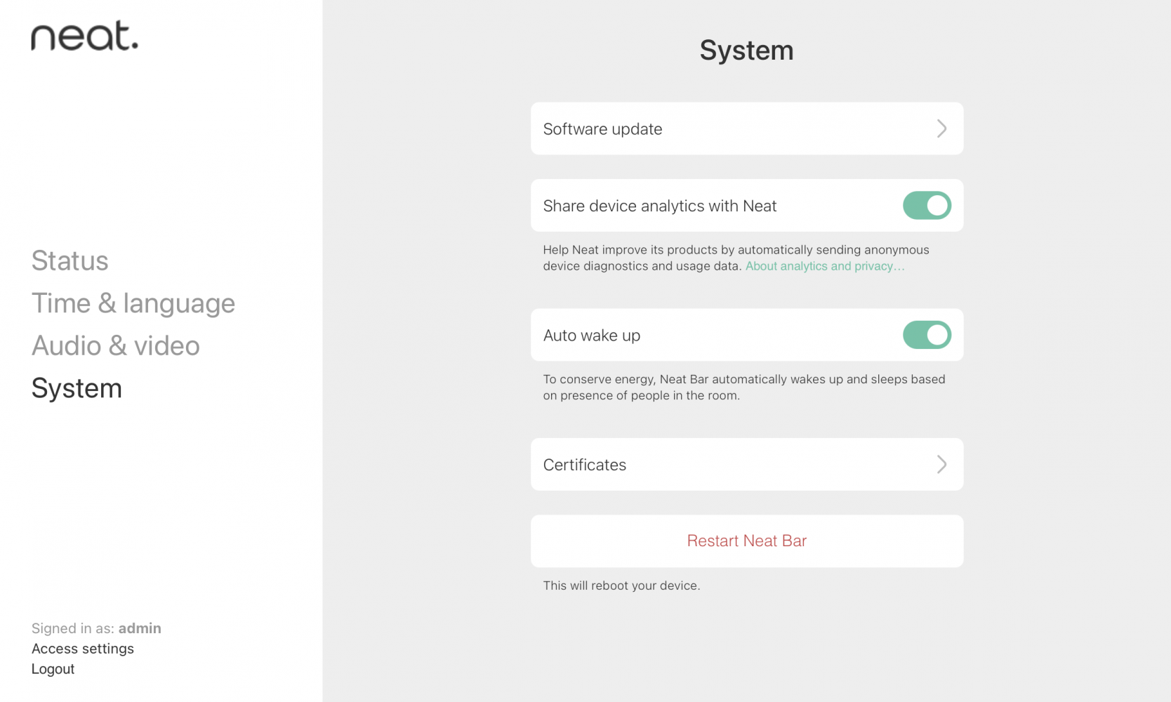Turn off Auto wake up
Screen dimensions: 1171x702
[926, 335]
